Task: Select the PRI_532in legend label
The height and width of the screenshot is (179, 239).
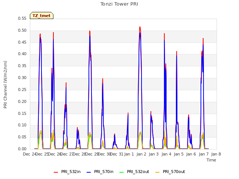Action: point(71,172)
